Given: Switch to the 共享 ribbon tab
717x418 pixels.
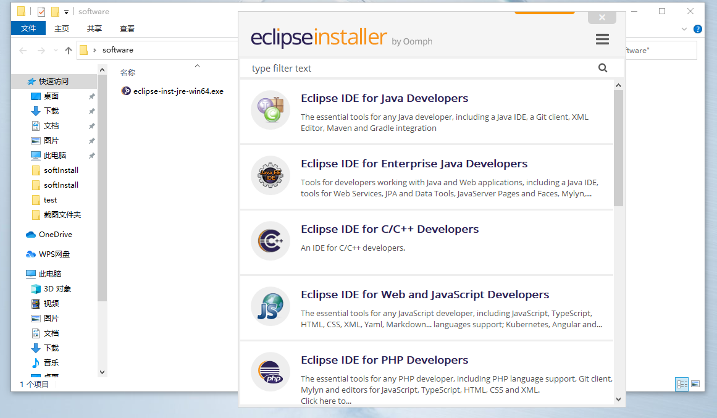Looking at the screenshot, I should 94,28.
